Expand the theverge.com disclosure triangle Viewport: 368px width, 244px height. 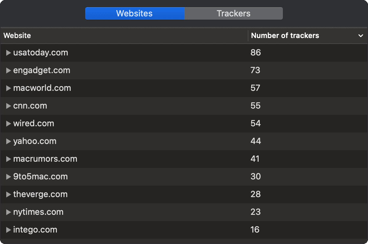click(x=9, y=194)
